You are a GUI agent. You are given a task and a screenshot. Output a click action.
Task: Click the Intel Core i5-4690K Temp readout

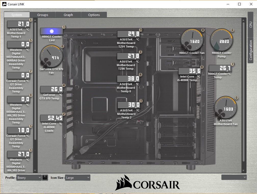190,71
